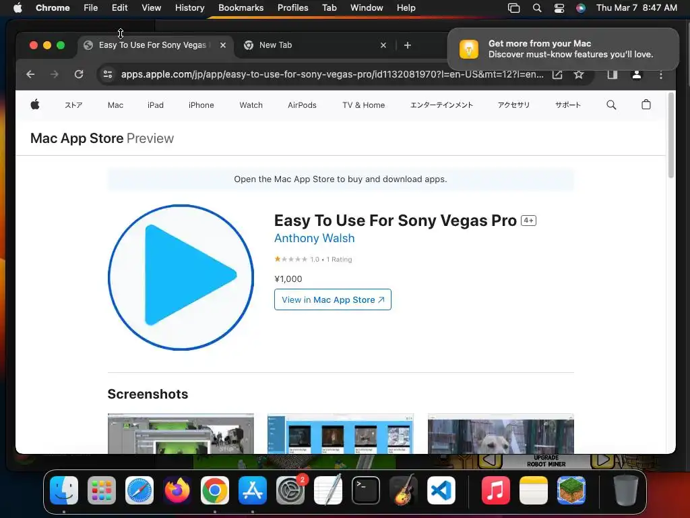Click the page vertical scrollbar
This screenshot has width=690, height=518.
671,135
